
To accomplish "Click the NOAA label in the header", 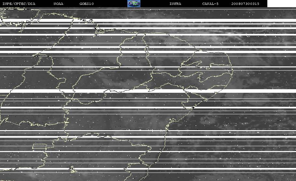I will [x=58, y=4].
